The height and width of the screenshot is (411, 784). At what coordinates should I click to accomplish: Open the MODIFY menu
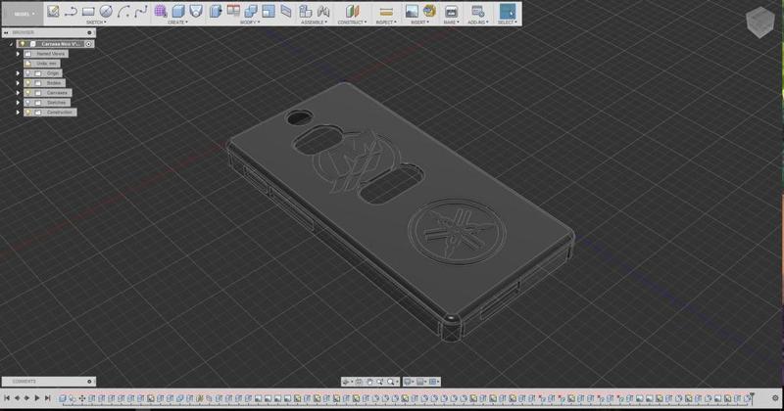click(250, 23)
